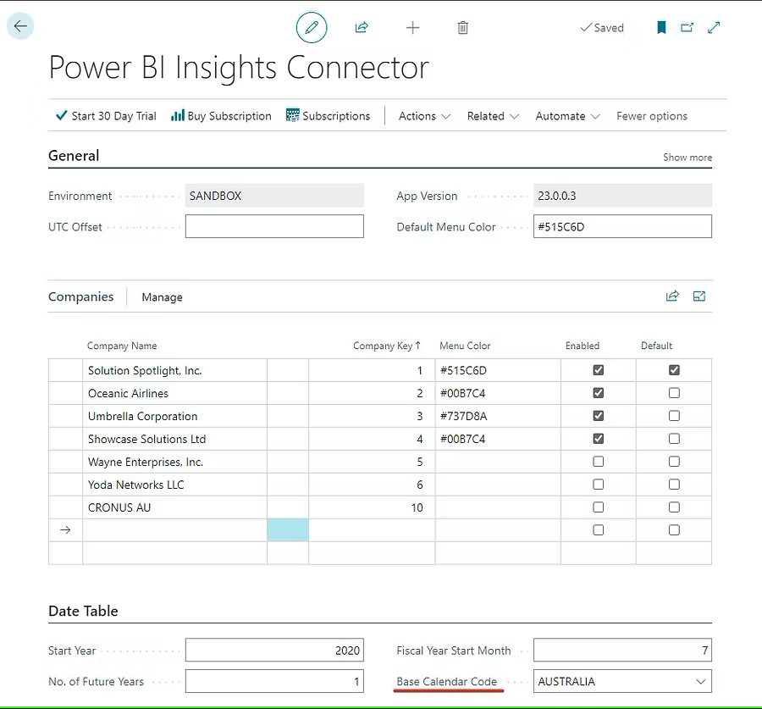The width and height of the screenshot is (762, 709).
Task: Click Buy Subscription
Action: pyautogui.click(x=221, y=116)
